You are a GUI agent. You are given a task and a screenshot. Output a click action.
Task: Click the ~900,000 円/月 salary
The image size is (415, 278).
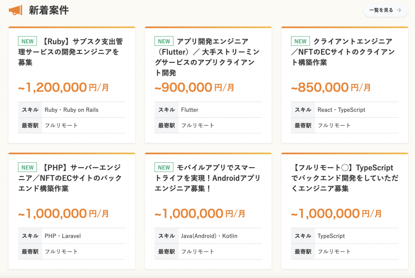[x=195, y=87]
